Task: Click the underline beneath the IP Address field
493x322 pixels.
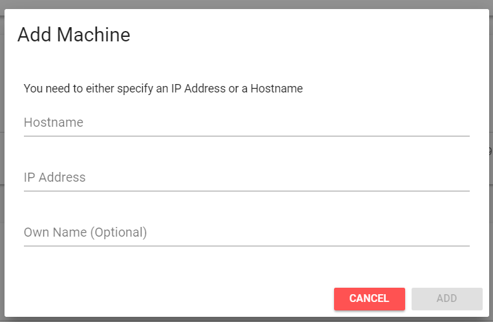Action: click(x=246, y=191)
